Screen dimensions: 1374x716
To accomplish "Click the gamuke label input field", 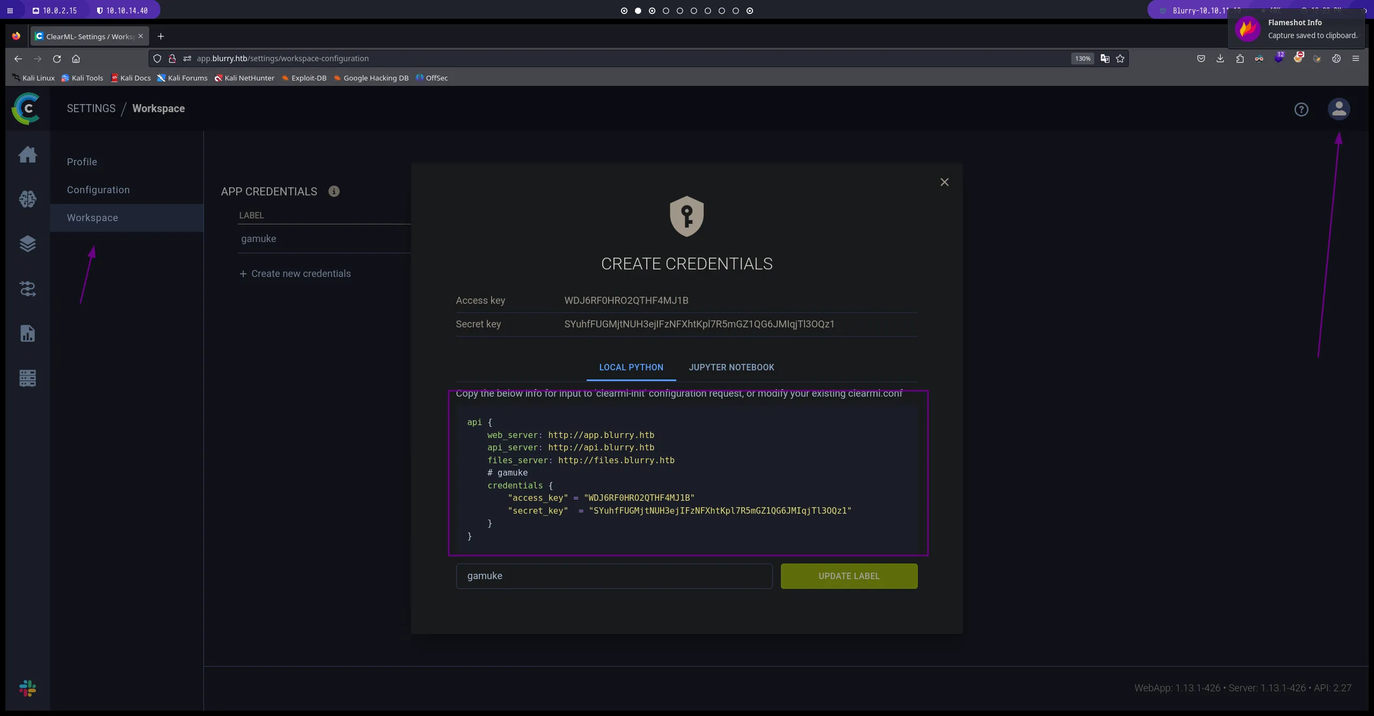I will [614, 576].
